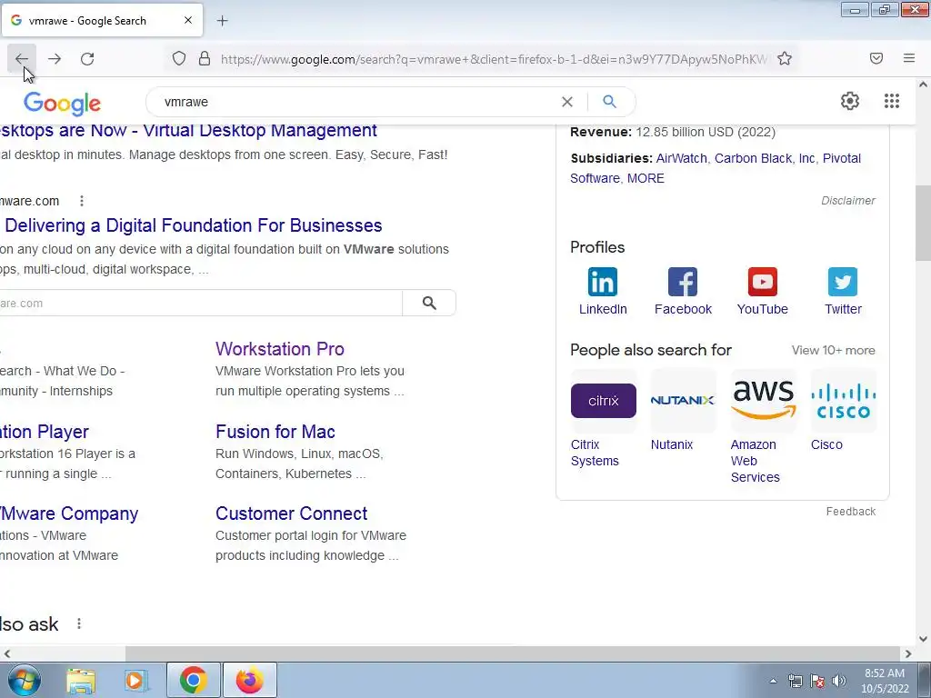Open Windows Media Player from the taskbar

[135, 680]
